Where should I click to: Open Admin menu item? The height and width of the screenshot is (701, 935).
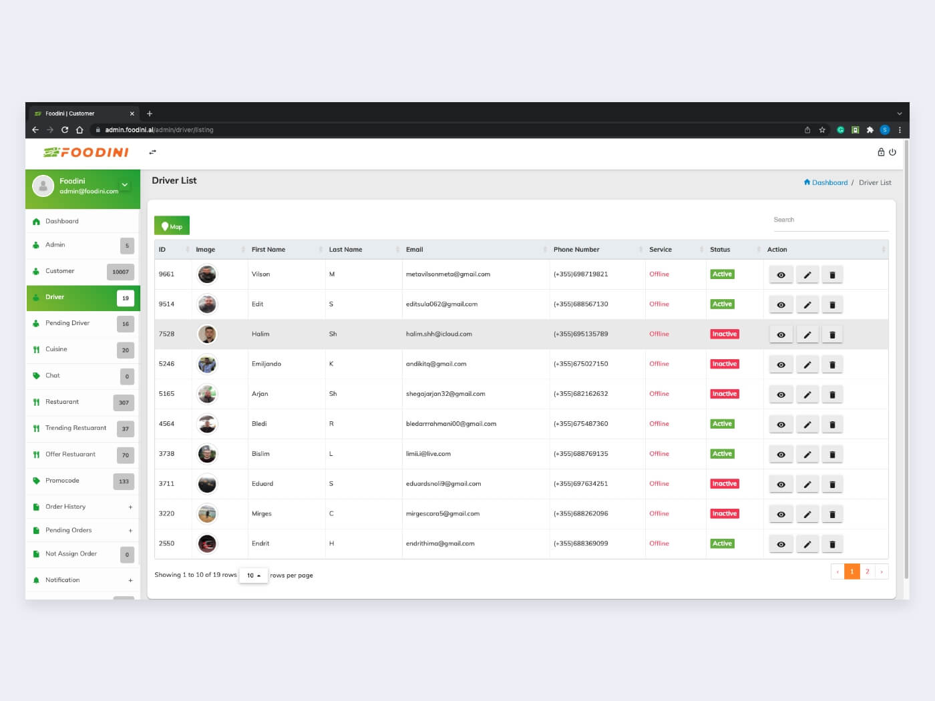tap(83, 245)
